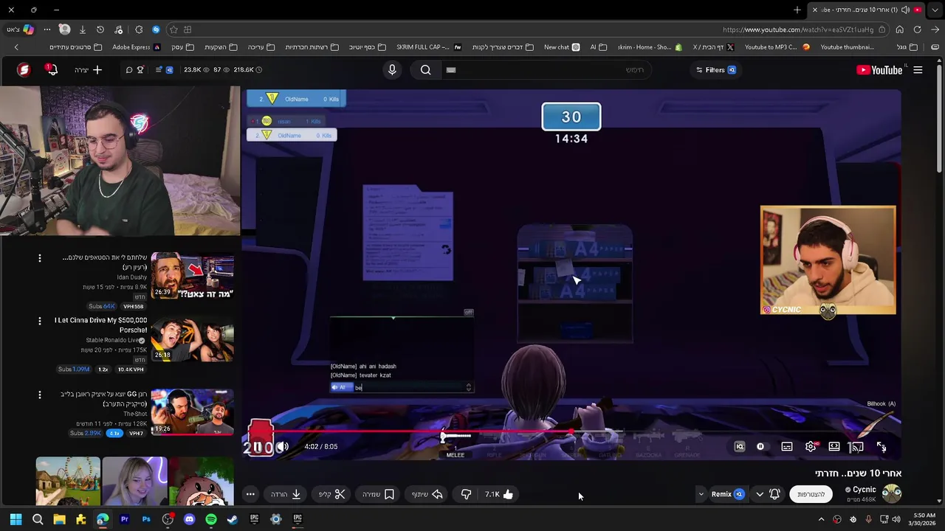Open the Stable Ronaldo Live channel link
945x531 pixels.
click(113, 340)
